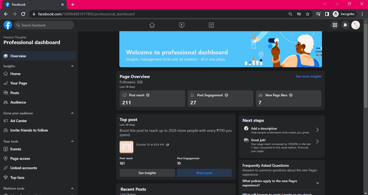This screenshot has width=368, height=195.
Task: Open Ad Center
Action: 39,121
